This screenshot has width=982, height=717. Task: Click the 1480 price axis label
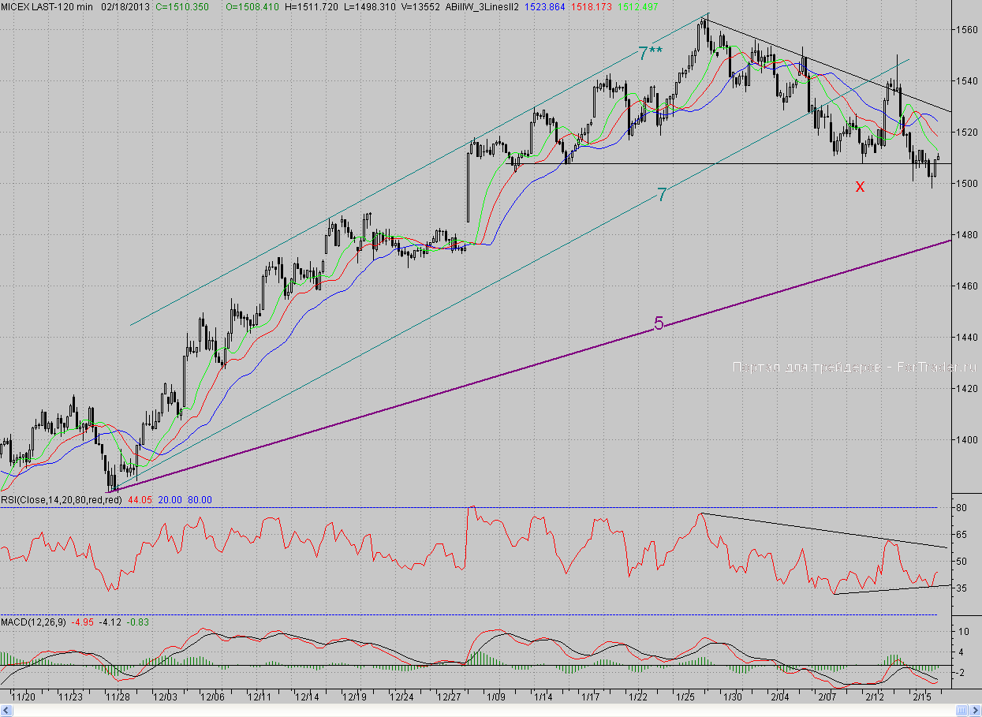coord(967,234)
